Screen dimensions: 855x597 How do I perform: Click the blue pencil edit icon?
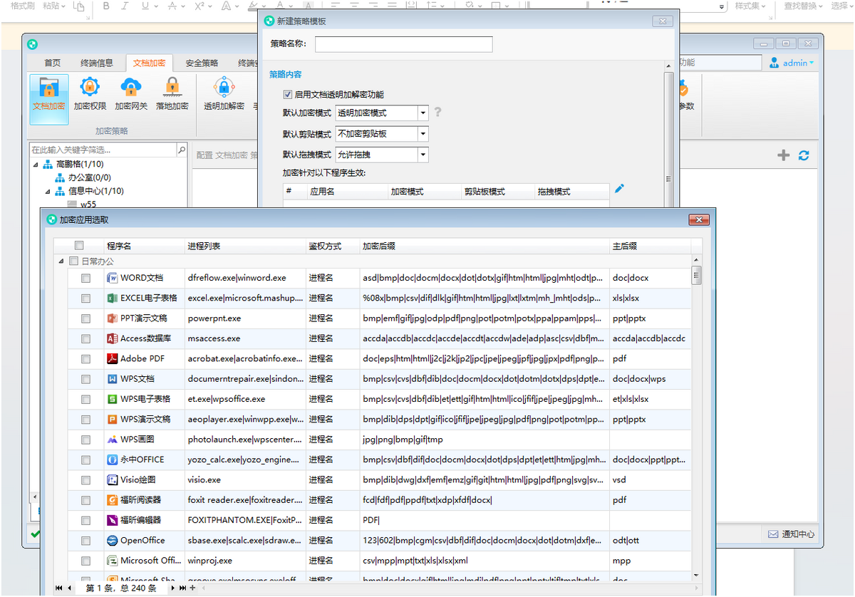619,189
